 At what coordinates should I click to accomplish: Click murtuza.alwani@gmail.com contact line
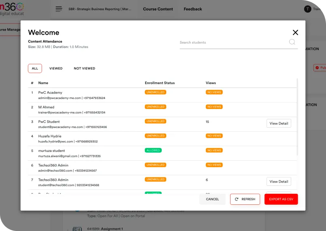70,156
